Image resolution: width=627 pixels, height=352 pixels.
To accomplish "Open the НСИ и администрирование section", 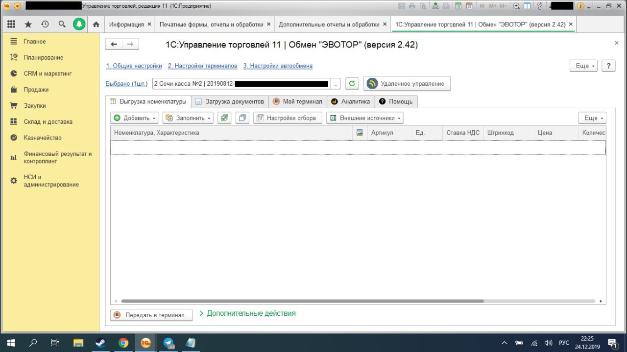I will pyautogui.click(x=51, y=181).
